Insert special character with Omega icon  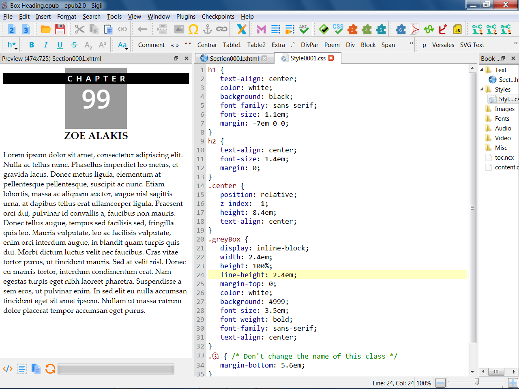193,29
